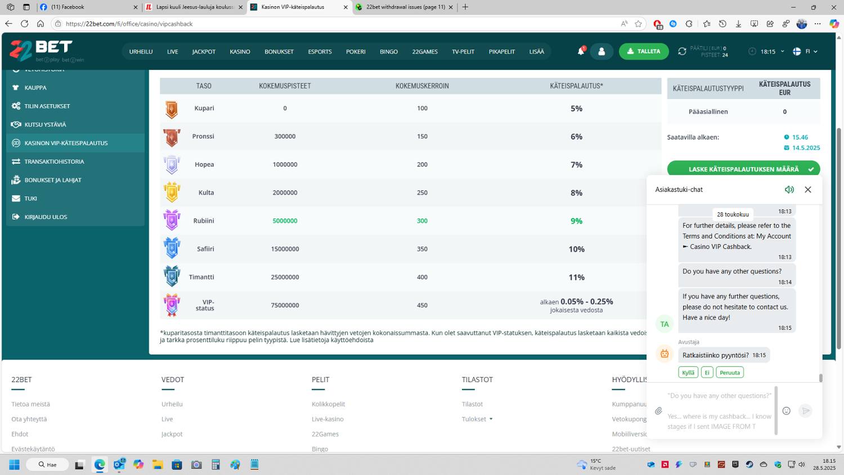This screenshot has width=844, height=475.
Task: Choose Peruuta in the chat prompt
Action: click(729, 373)
